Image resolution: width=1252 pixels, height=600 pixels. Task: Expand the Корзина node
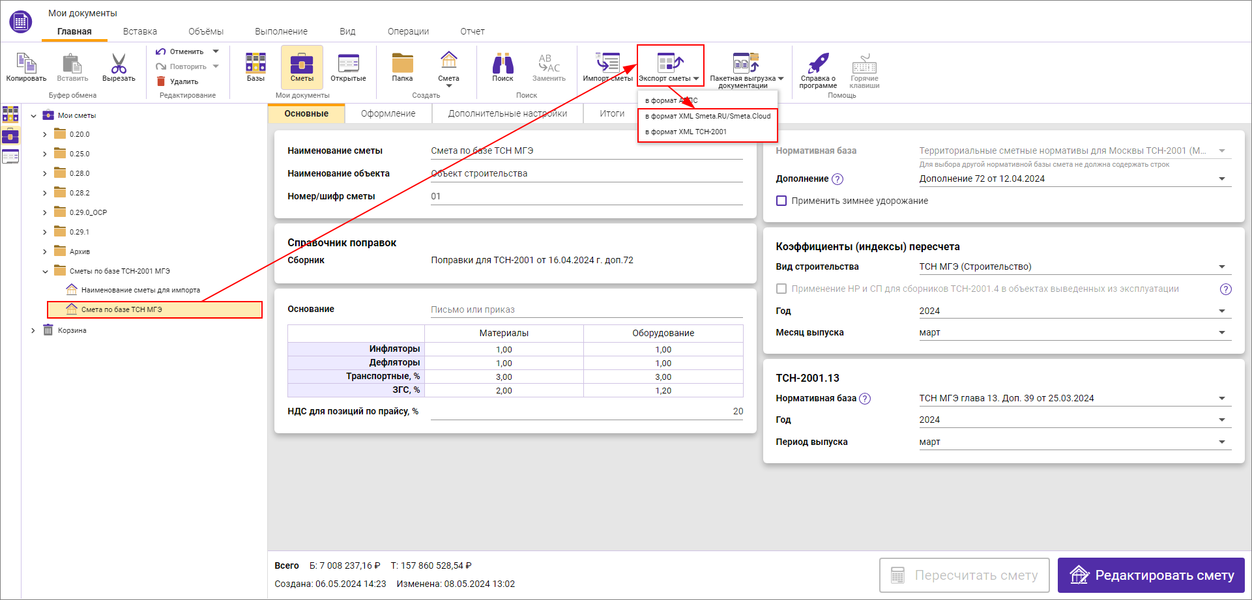tap(33, 330)
